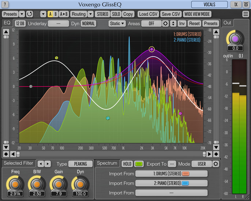Select filter control point 2
Viewport: 251px width, 201px height.
click(x=56, y=58)
